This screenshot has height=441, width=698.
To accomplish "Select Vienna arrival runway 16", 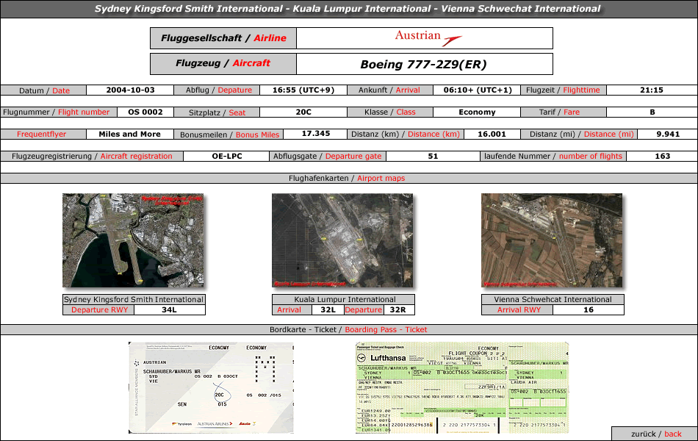I will point(589,310).
